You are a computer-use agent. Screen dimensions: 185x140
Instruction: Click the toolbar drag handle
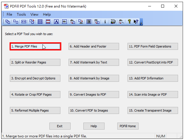coord(4,22)
